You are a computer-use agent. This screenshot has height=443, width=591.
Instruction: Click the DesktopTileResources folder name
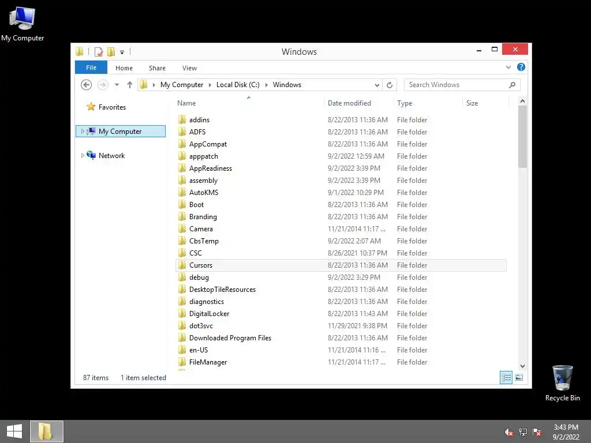[222, 290]
